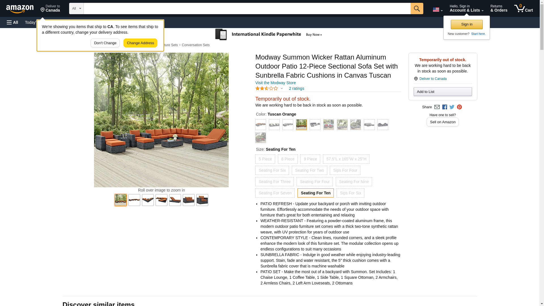Visit the Modway Store link

275,83
